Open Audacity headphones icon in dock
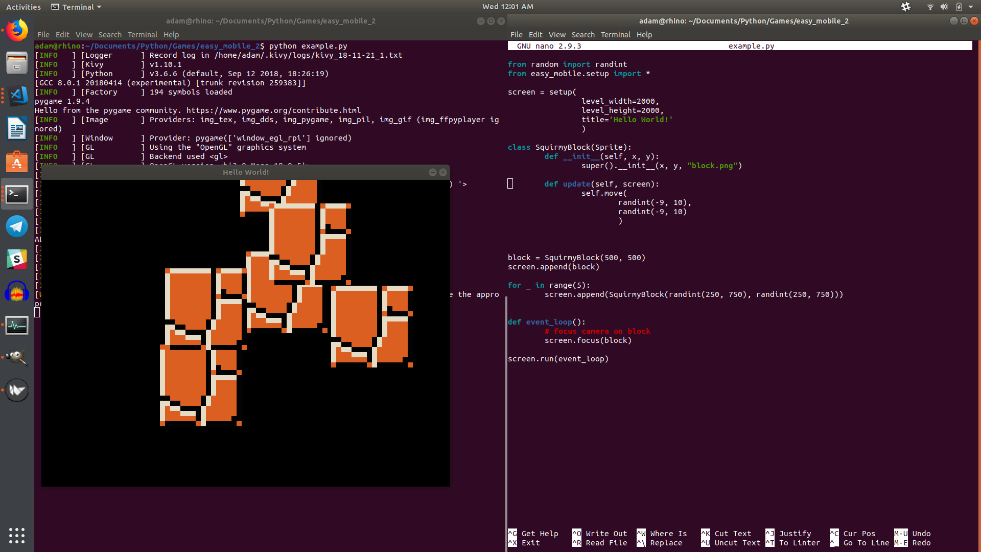 (x=17, y=292)
